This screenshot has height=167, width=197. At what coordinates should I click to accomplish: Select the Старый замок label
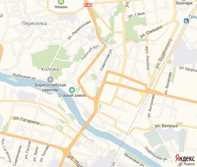72,95
